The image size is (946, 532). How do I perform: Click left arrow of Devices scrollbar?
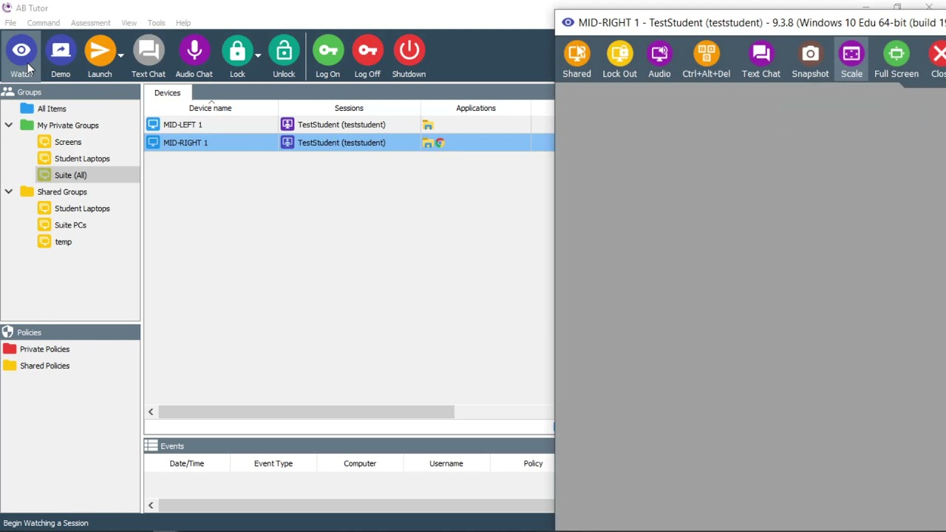(151, 412)
